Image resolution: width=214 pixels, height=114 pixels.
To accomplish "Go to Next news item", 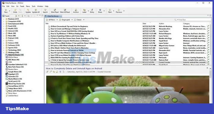I will [110, 11].
